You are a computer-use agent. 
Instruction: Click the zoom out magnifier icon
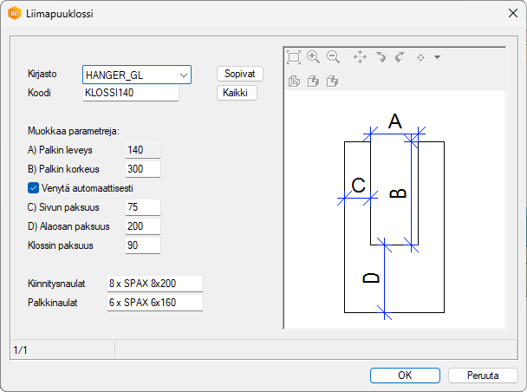[333, 57]
